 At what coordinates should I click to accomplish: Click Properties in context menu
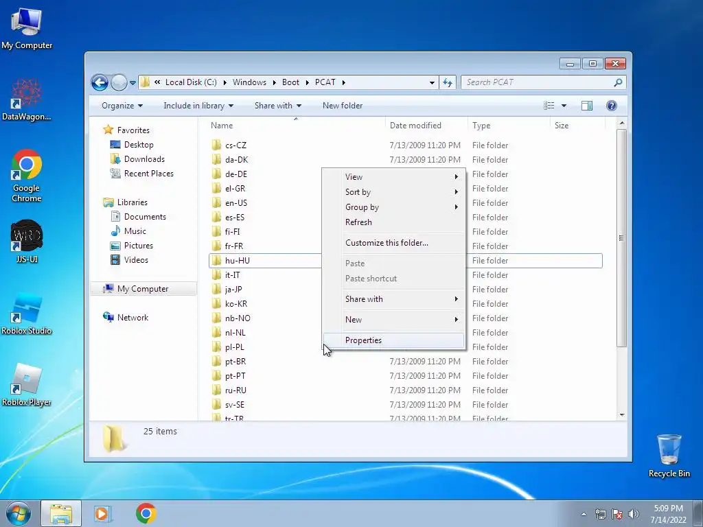tap(394, 340)
